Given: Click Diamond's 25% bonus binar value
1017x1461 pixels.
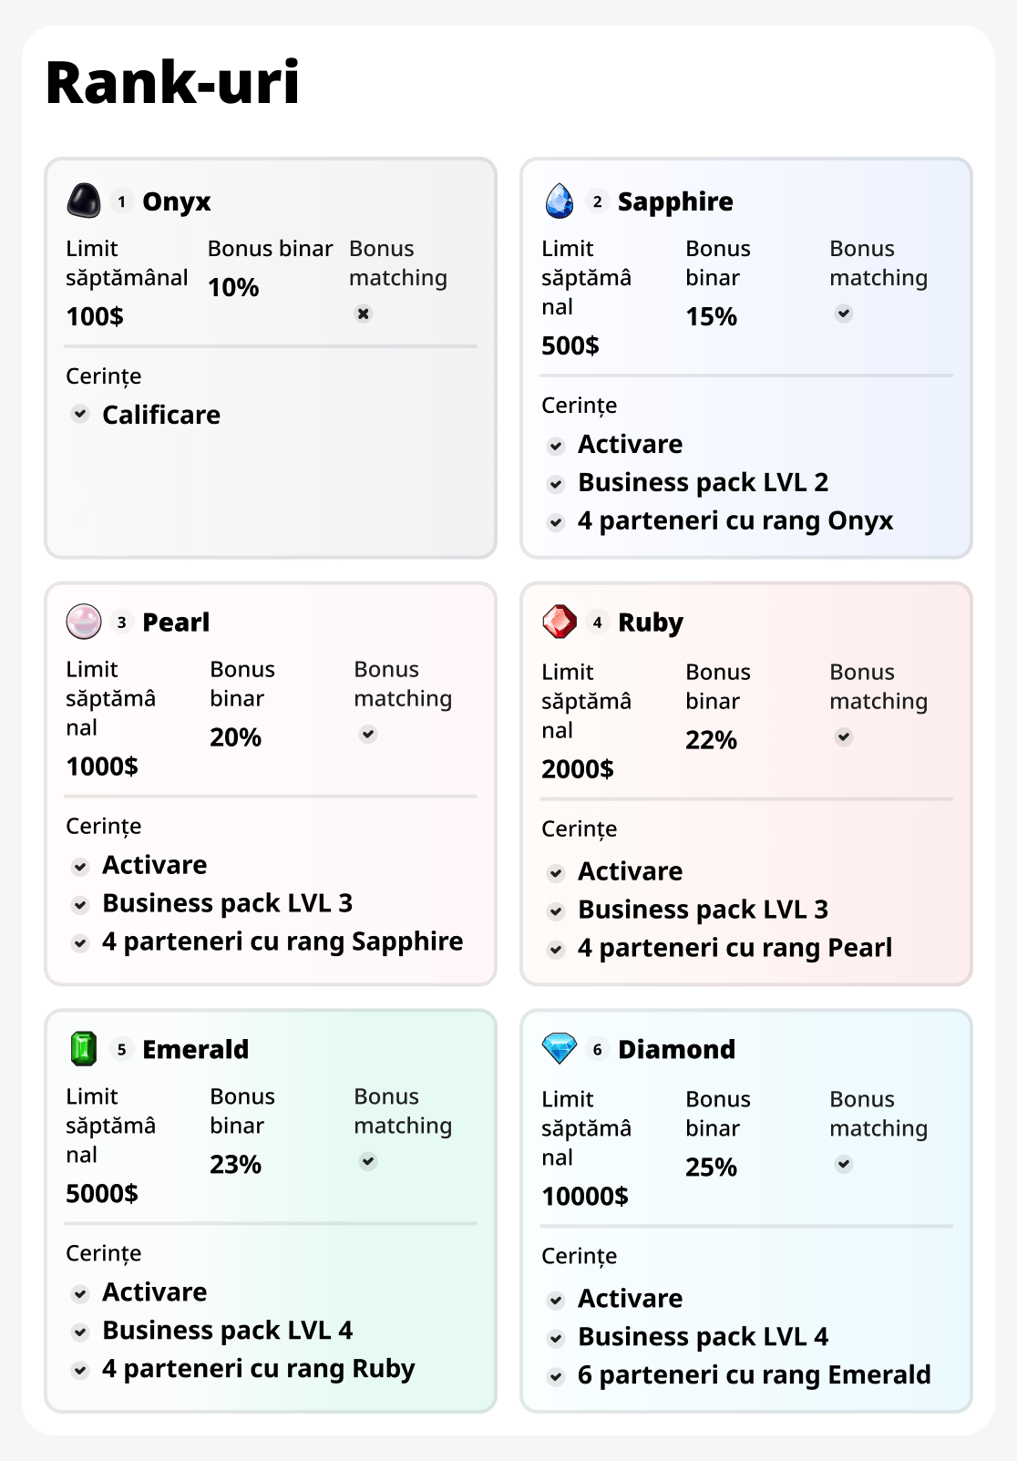Looking at the screenshot, I should tap(711, 1167).
